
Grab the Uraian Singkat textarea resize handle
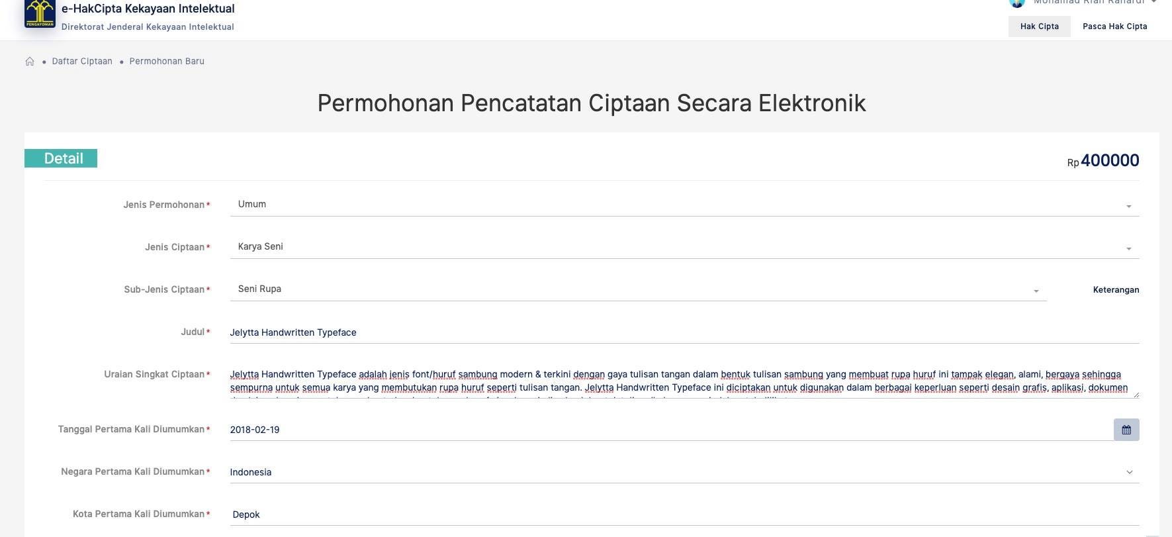[x=1136, y=395]
